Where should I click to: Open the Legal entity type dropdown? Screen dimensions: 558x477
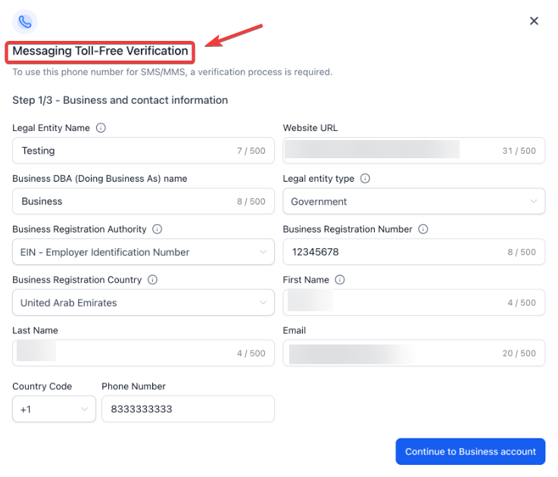coord(413,201)
